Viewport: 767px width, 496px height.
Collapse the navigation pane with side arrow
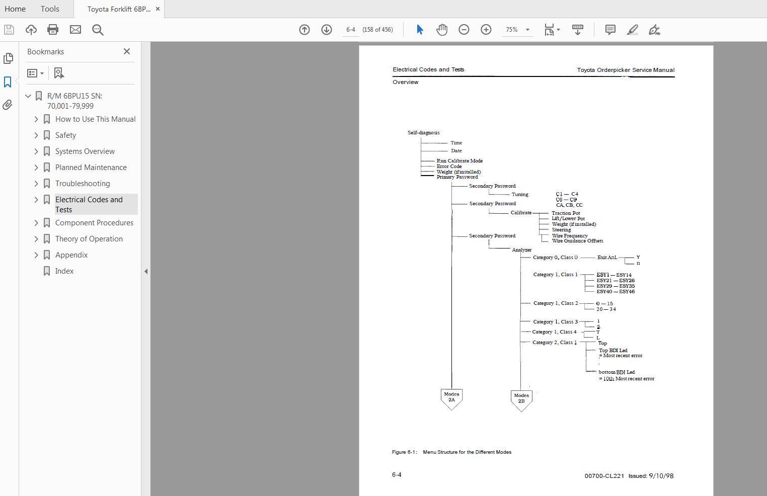point(146,271)
